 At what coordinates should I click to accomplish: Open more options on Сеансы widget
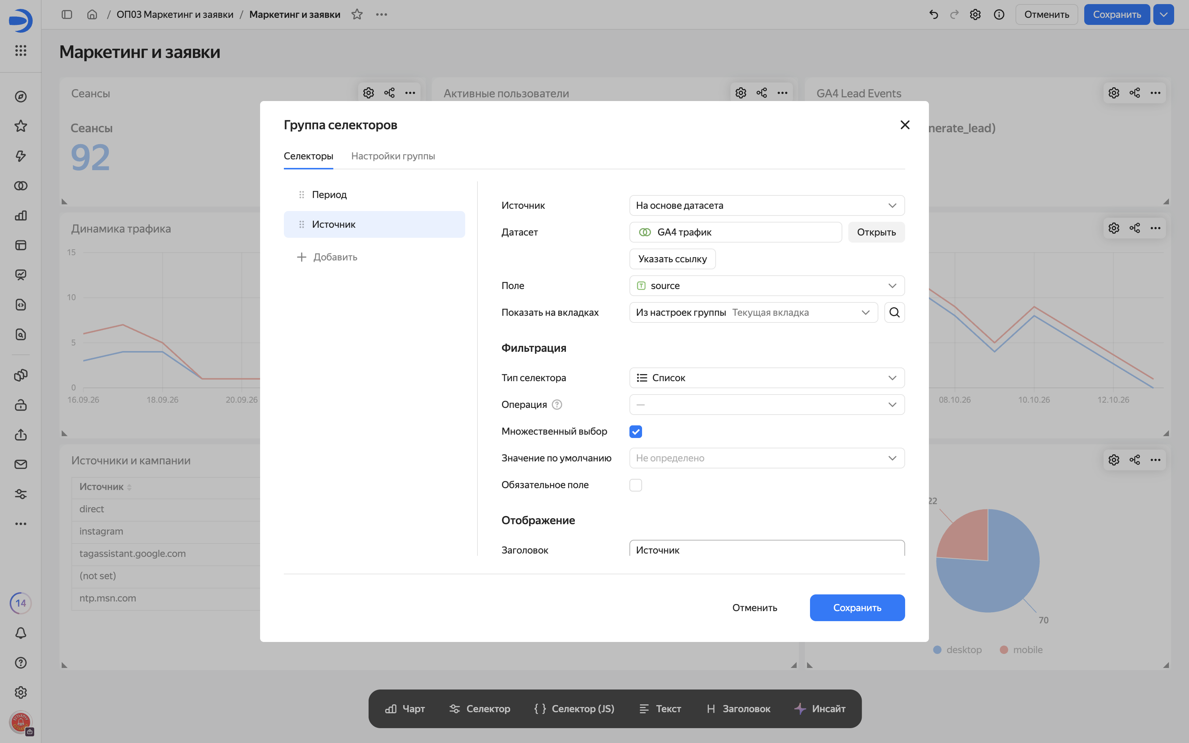(410, 93)
